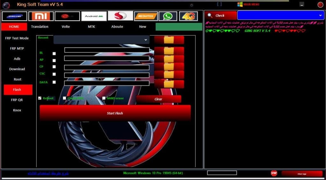Click the green bar beside the New tab

pos(179,27)
